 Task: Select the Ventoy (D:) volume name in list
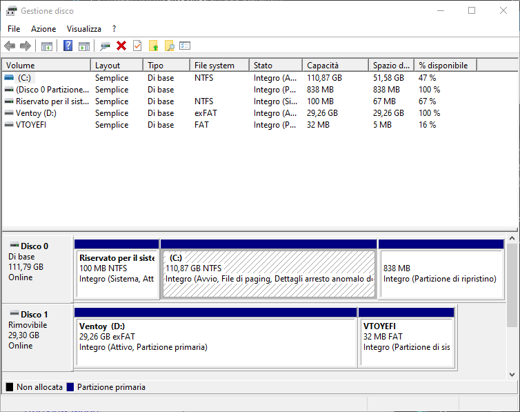[x=36, y=113]
